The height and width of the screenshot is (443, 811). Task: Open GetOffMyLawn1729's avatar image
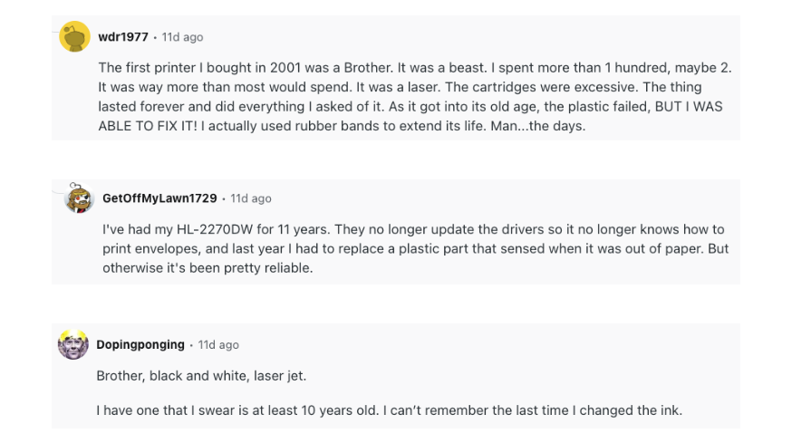[80, 198]
